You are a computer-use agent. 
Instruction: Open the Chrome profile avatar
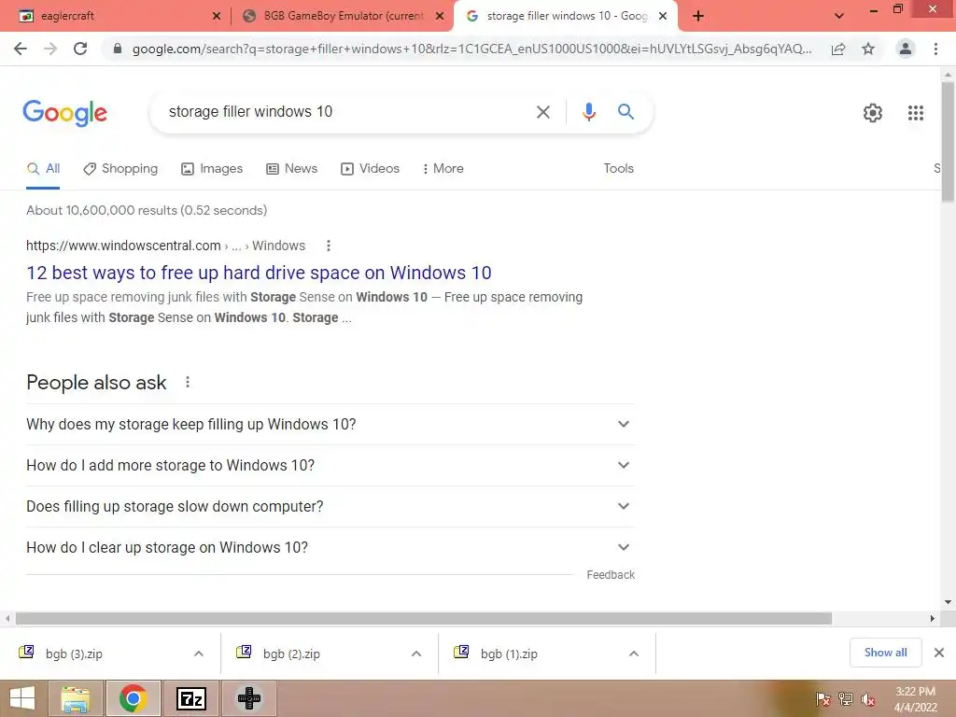[906, 49]
